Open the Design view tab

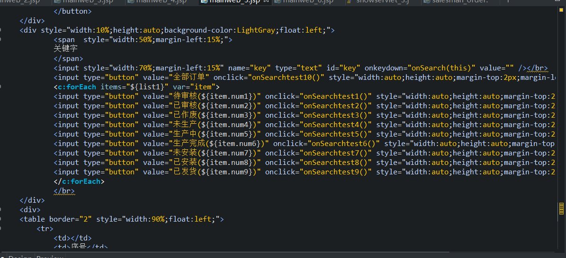pyautogui.click(x=20, y=257)
